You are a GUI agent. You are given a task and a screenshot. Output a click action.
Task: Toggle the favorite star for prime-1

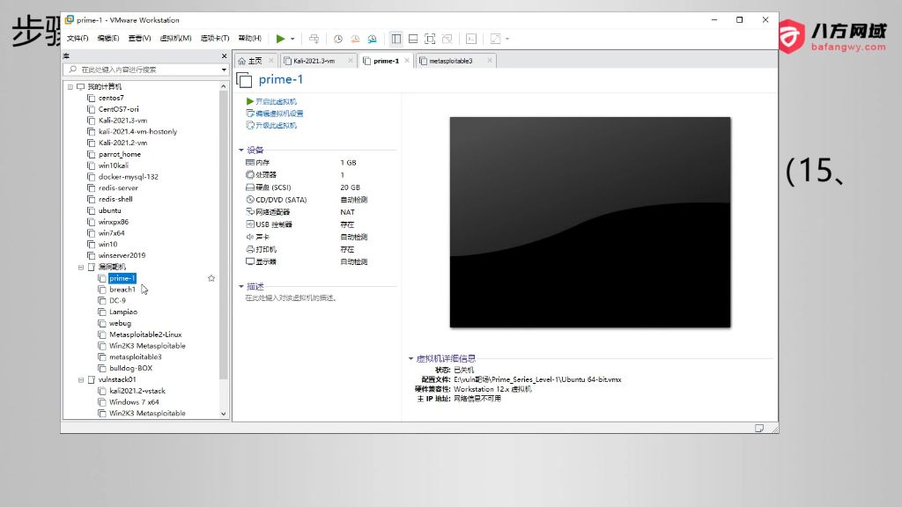[211, 278]
